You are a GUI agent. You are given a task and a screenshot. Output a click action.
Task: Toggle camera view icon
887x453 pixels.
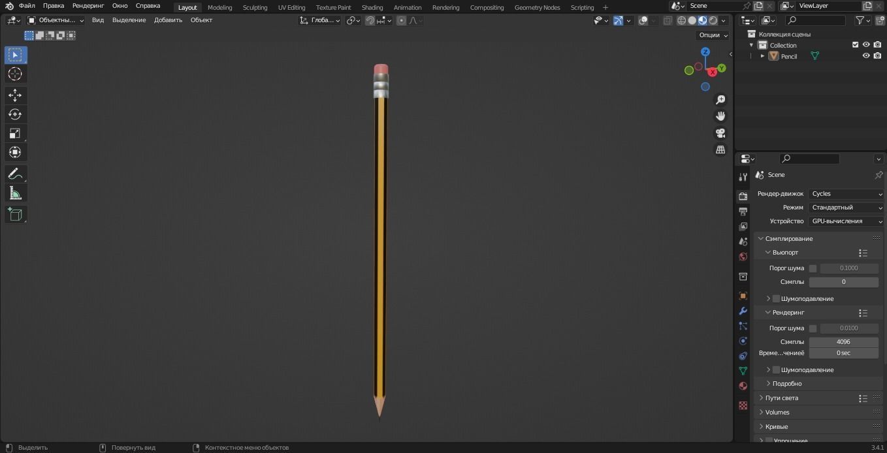[720, 133]
